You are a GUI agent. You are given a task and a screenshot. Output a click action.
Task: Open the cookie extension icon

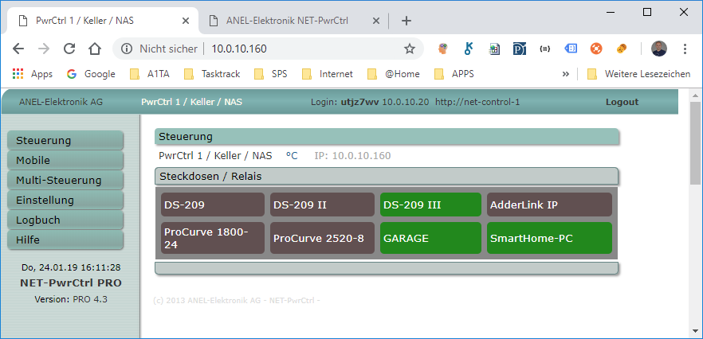[622, 49]
